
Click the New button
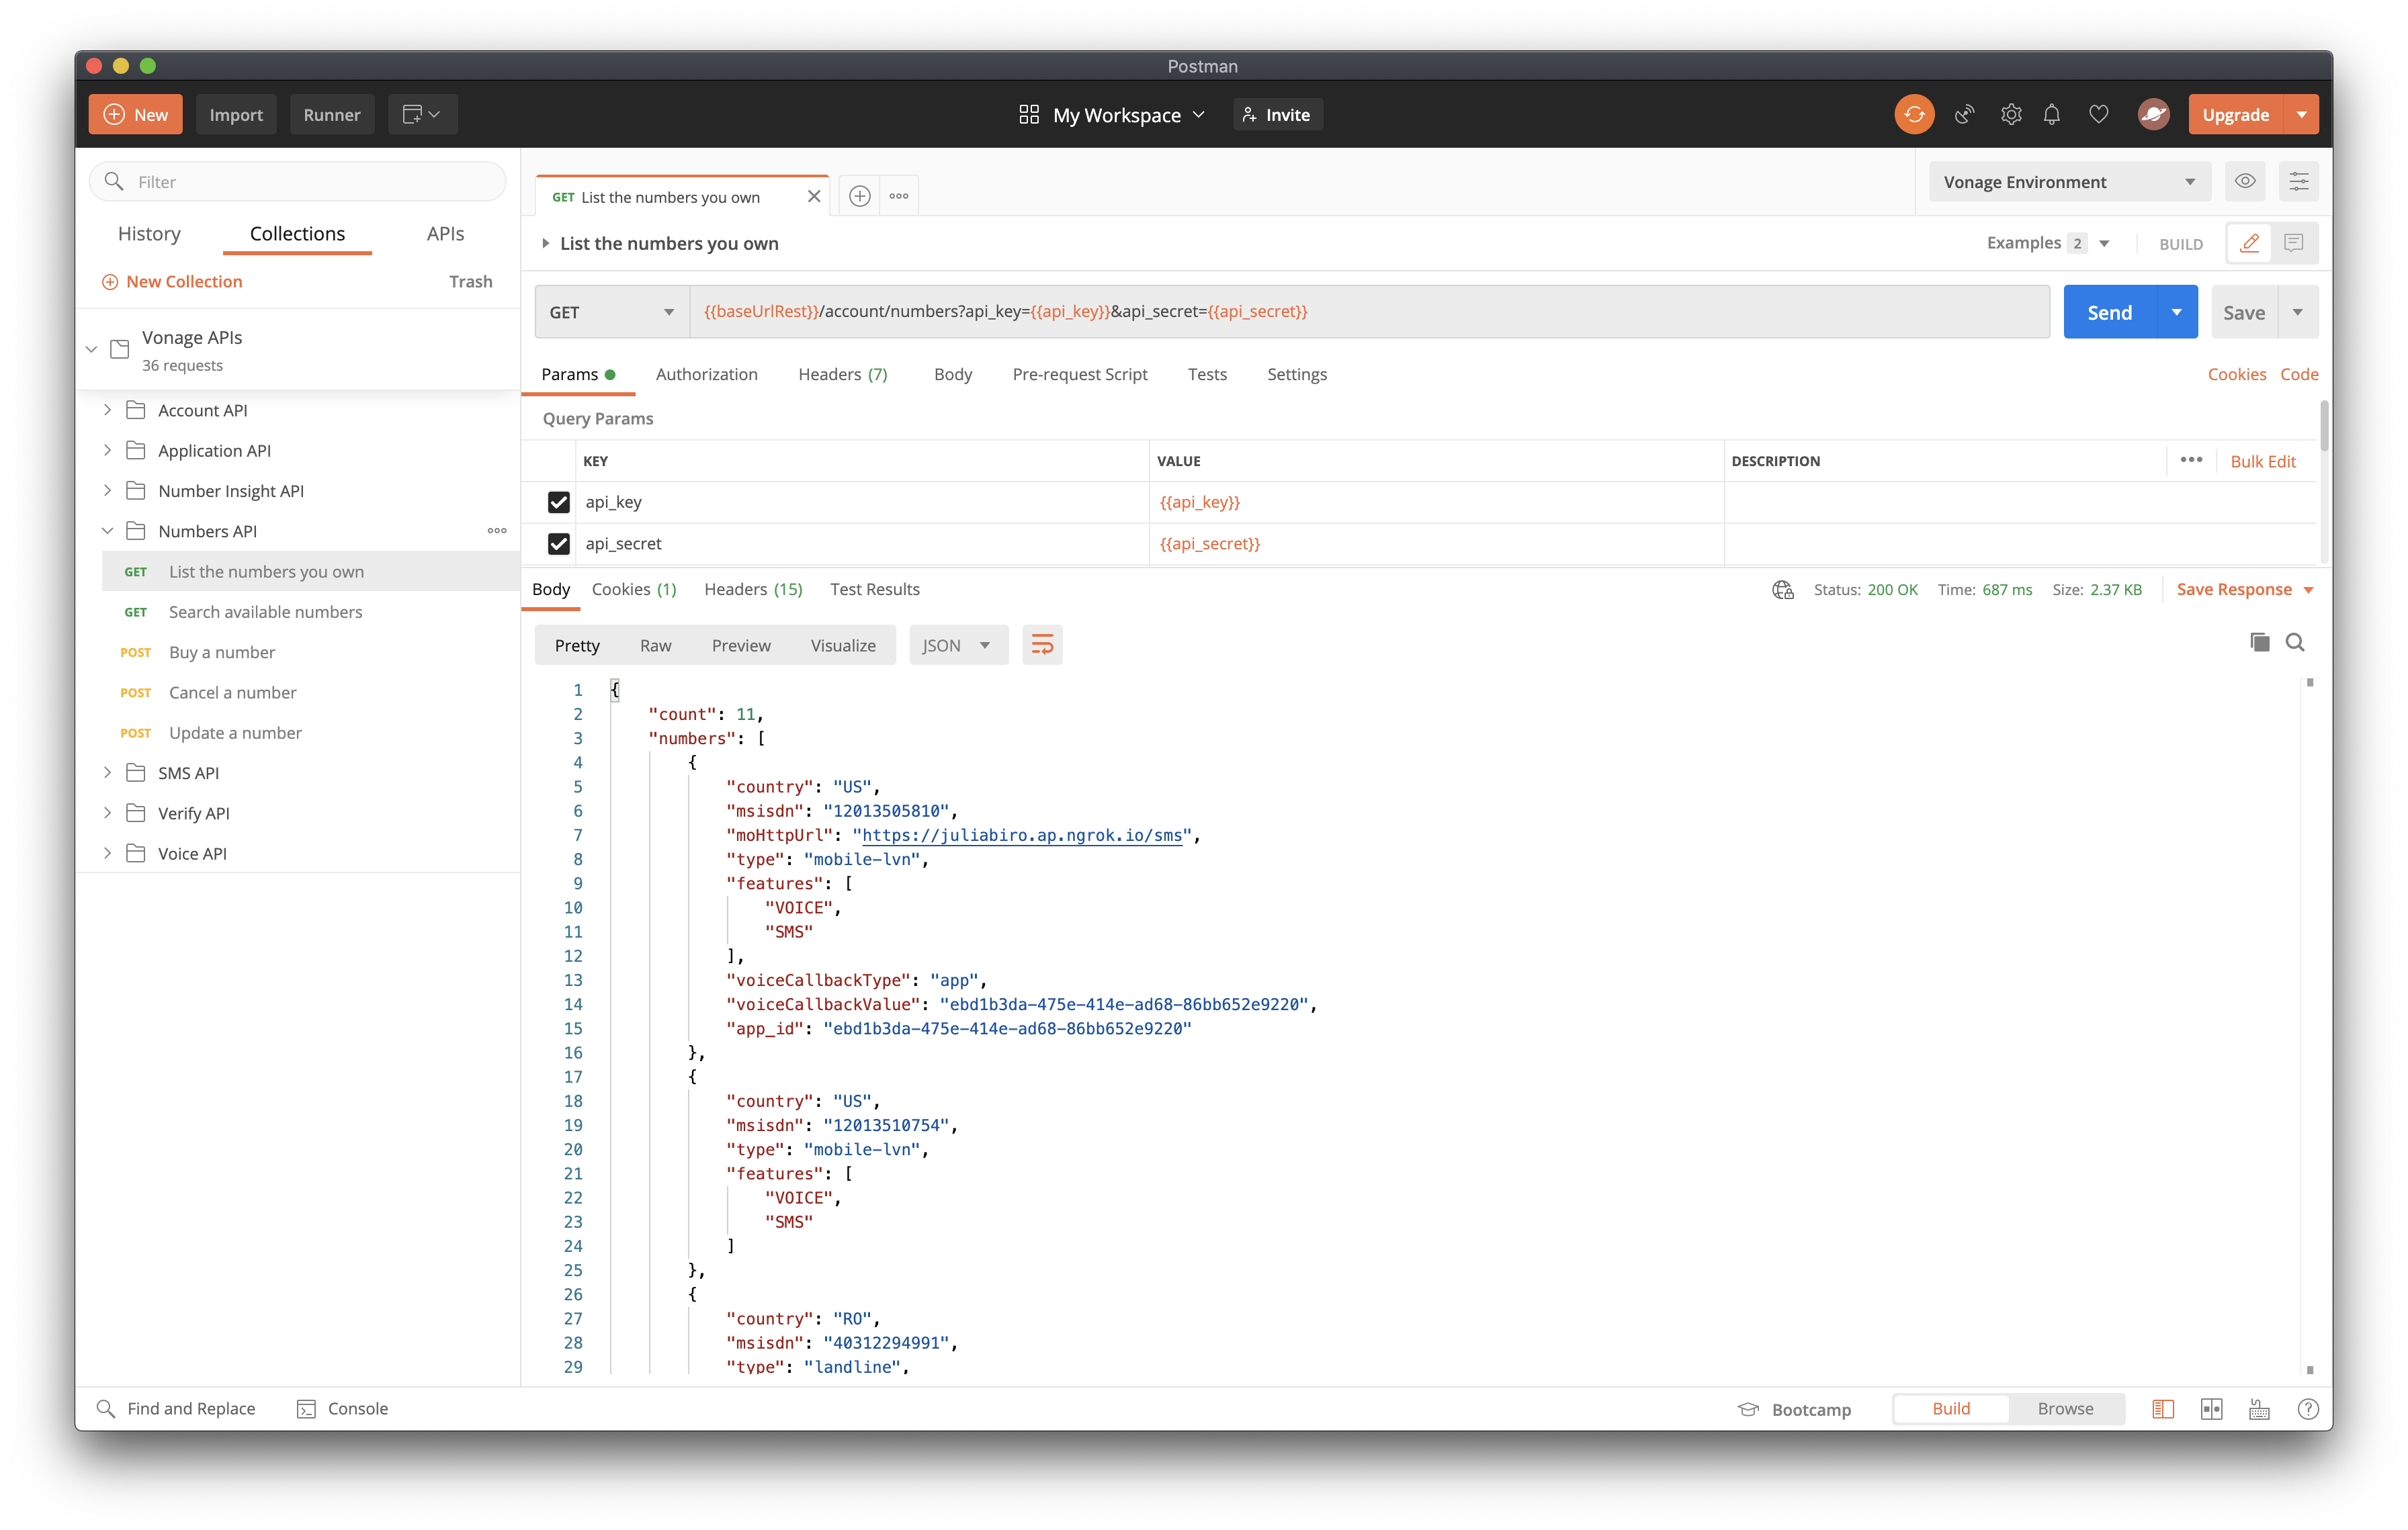[x=136, y=115]
